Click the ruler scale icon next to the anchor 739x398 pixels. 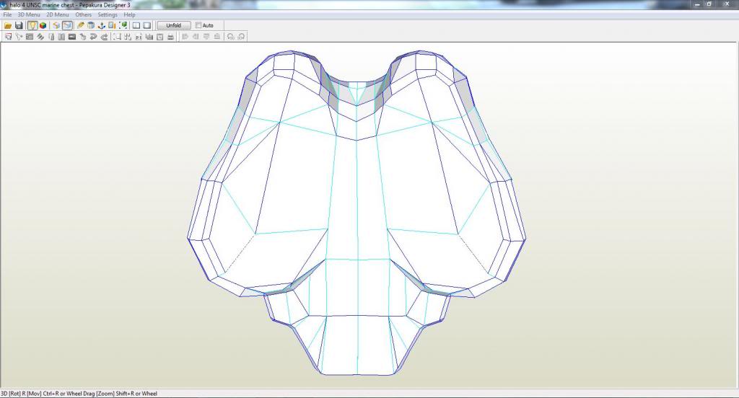(112, 25)
